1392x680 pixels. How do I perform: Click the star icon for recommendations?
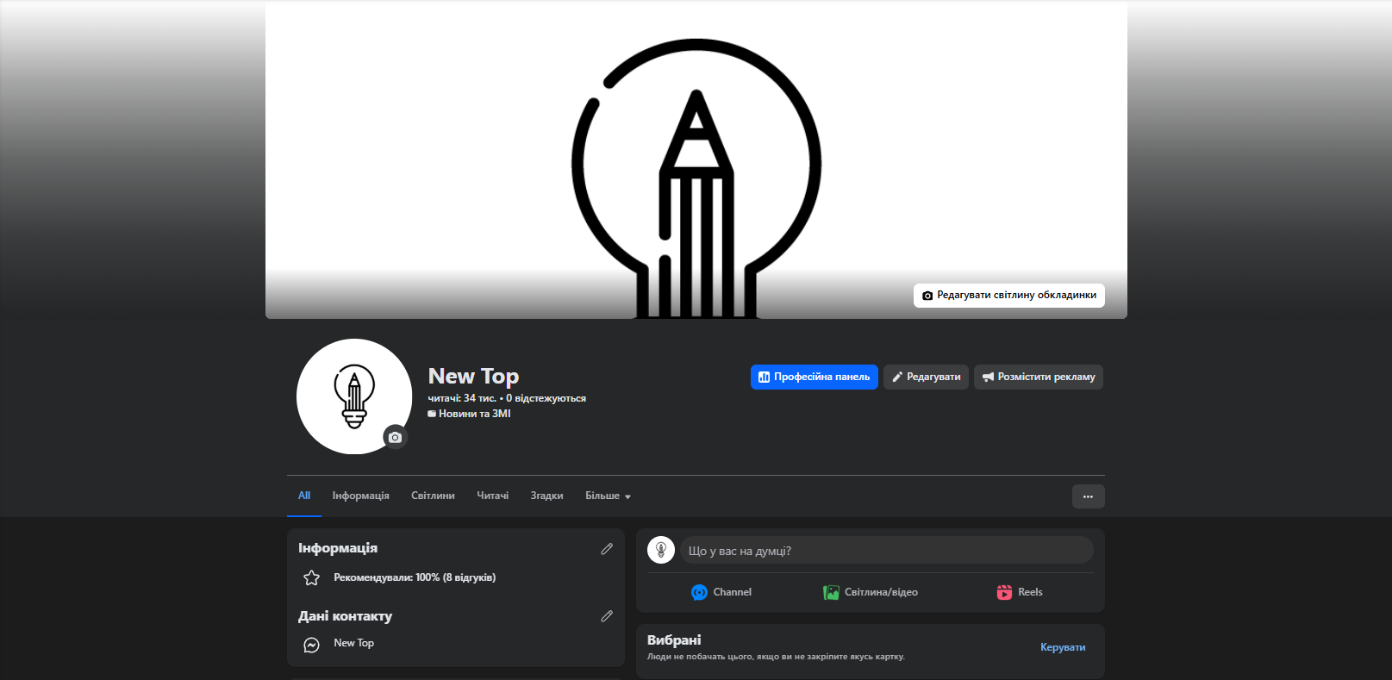pos(312,578)
